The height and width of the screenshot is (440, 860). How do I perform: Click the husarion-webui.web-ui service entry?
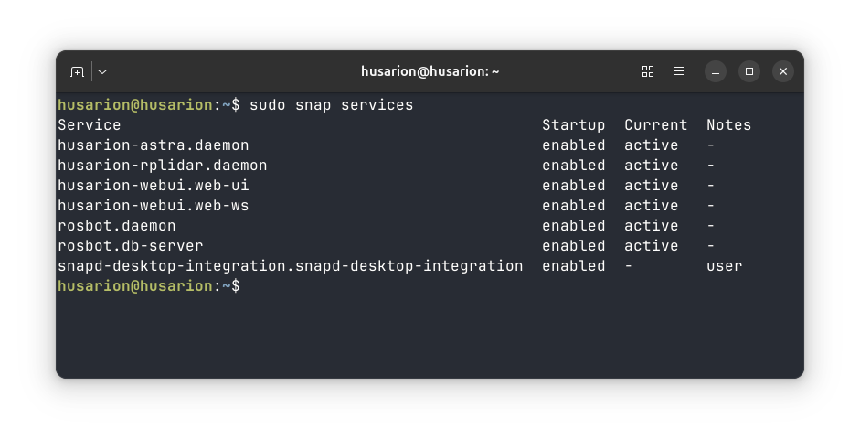153,186
